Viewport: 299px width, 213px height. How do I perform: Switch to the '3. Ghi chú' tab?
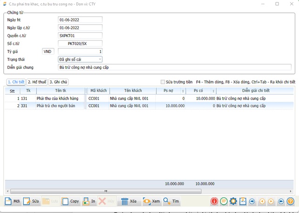click(58, 82)
